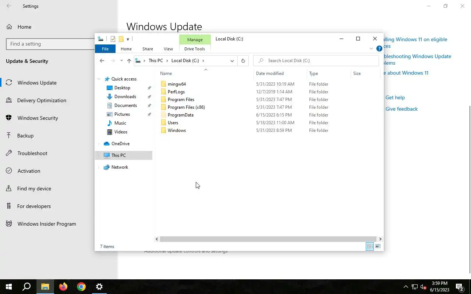Open Windows Insider Program in Settings
Viewport: 471px width, 294px height.
pyautogui.click(x=47, y=224)
